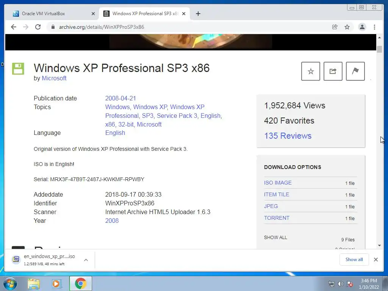The width and height of the screenshot is (388, 291).
Task: Click the 1,952,684 Views text
Action: (x=295, y=105)
